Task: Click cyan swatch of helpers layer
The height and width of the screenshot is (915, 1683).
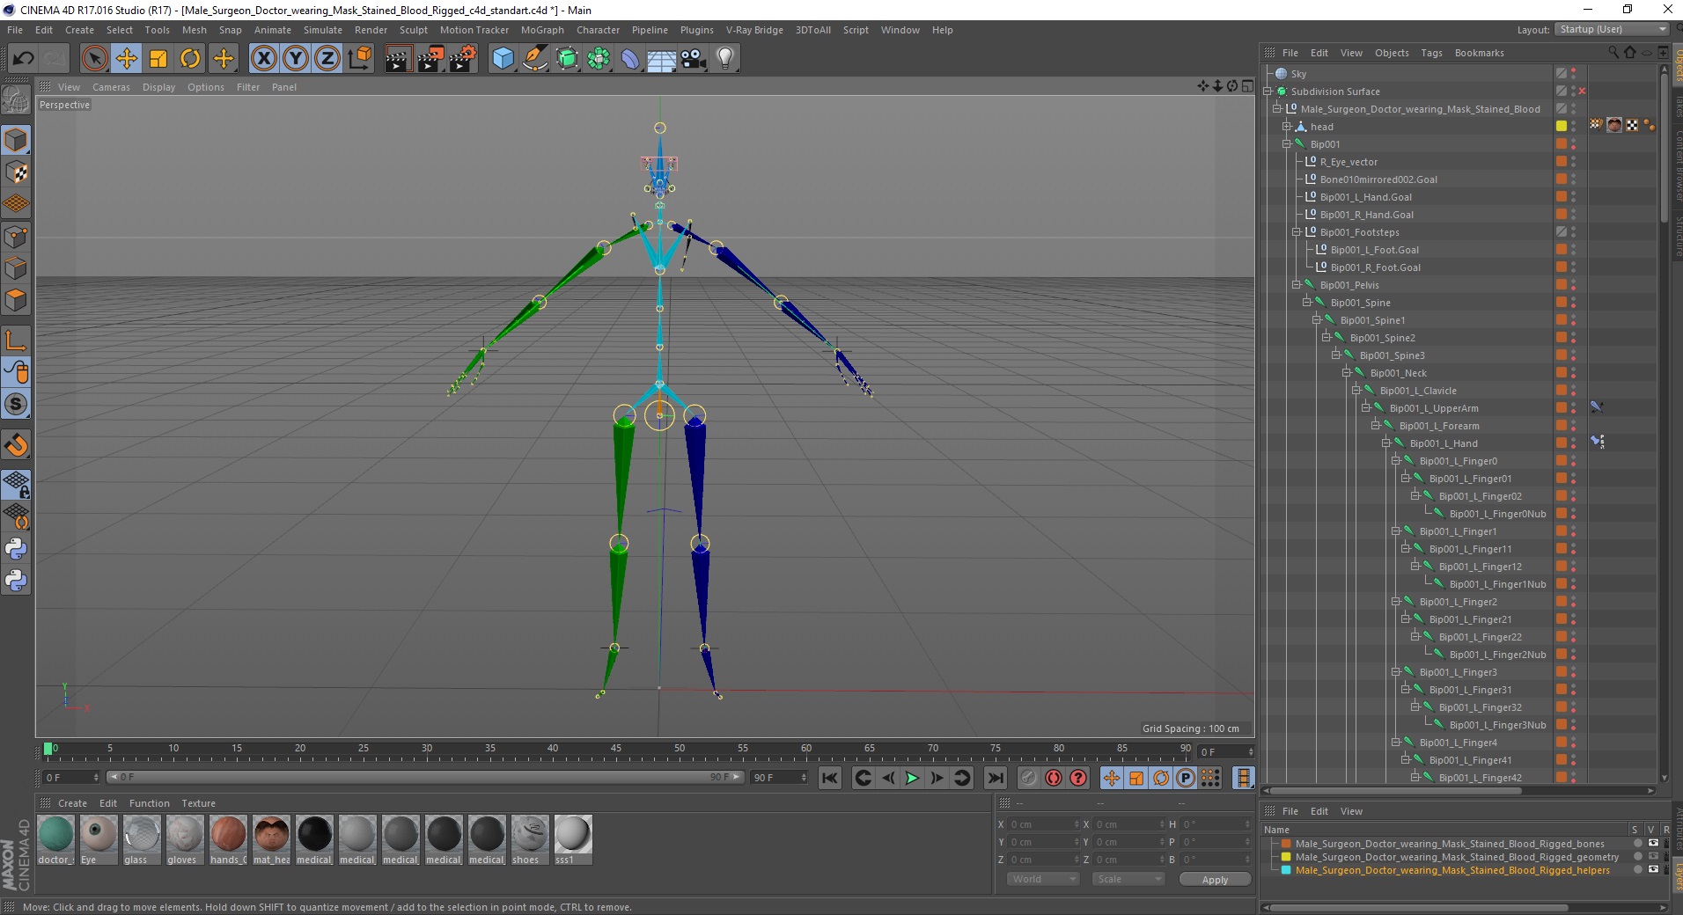Action: (x=1286, y=870)
